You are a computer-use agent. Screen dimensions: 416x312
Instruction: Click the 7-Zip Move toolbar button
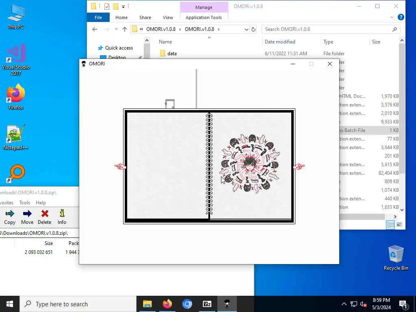pos(27,217)
